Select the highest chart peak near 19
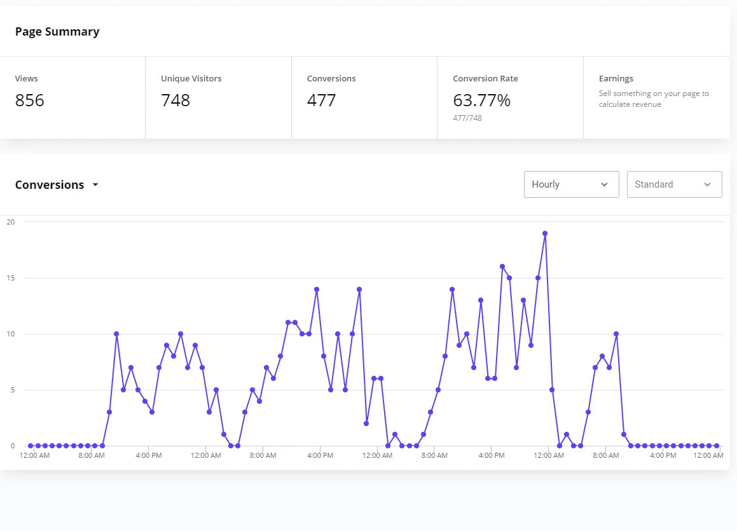Viewport: 737px width, 531px height. tap(545, 233)
